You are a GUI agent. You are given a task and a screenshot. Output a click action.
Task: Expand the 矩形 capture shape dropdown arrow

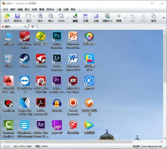pyautogui.click(x=34, y=16)
